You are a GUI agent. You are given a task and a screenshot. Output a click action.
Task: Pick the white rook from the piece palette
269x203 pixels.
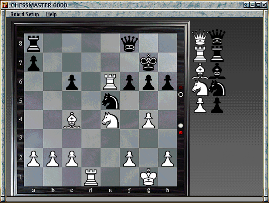click(x=200, y=54)
